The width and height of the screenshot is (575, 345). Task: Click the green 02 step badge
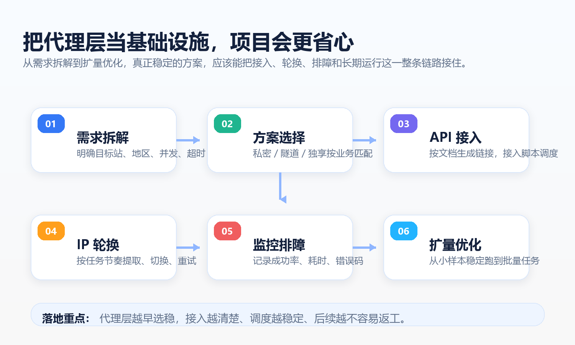[227, 124]
